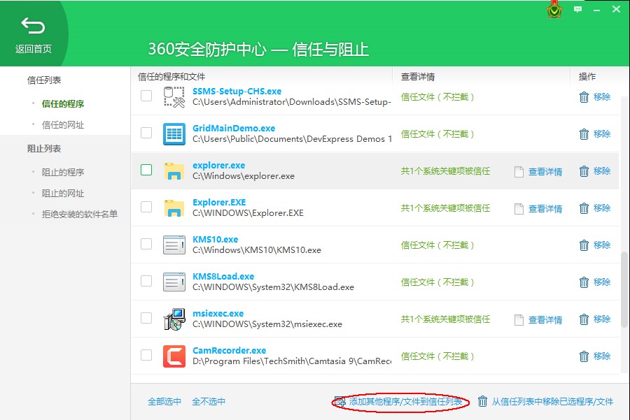The height and width of the screenshot is (420, 630).
Task: Click GridMainDemo.exe grid icon
Action: tap(174, 134)
